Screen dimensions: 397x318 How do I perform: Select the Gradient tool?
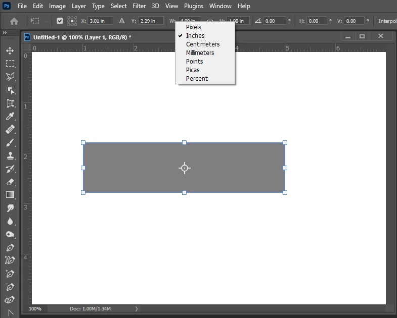(x=10, y=195)
